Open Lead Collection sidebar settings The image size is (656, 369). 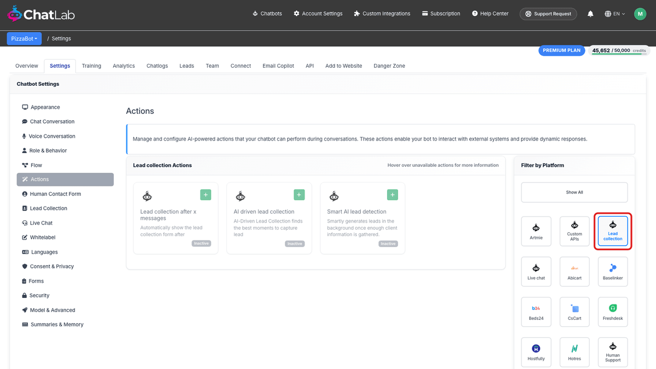(65, 208)
